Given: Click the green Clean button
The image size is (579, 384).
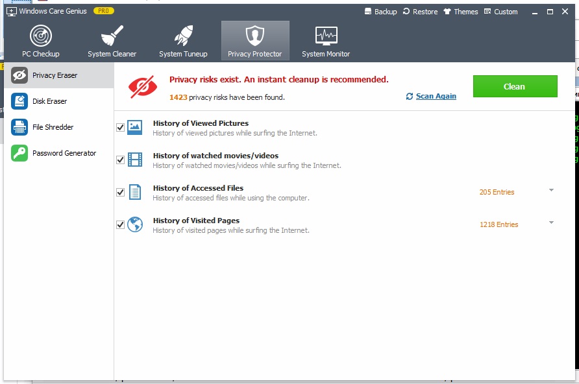Looking at the screenshot, I should click(515, 86).
